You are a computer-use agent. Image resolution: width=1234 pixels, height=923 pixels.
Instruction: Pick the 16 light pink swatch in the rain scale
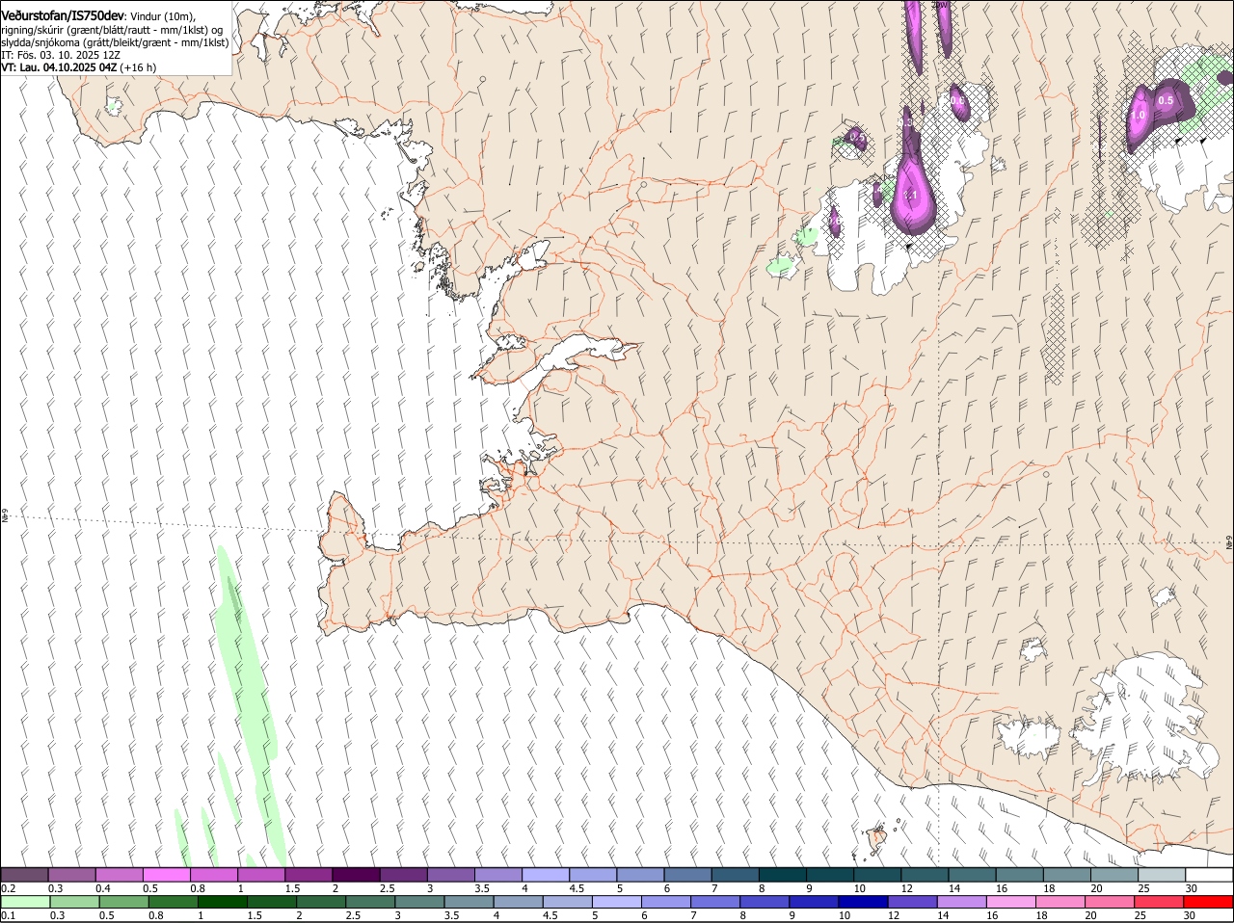click(x=1011, y=903)
